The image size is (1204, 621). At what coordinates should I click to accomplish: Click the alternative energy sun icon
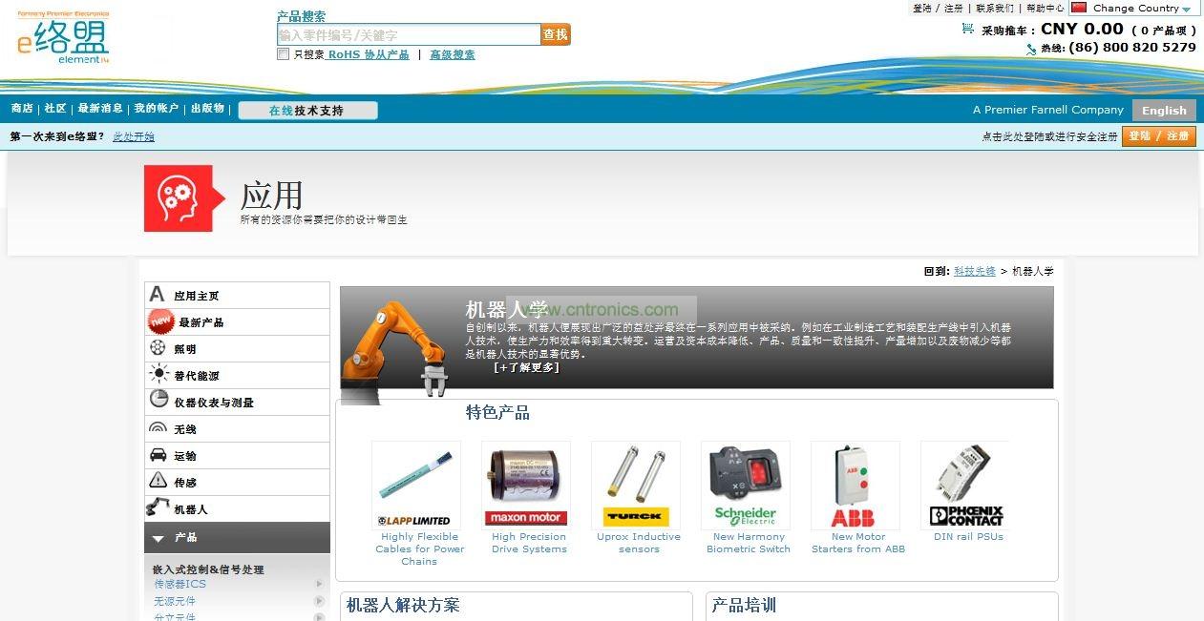(x=158, y=375)
